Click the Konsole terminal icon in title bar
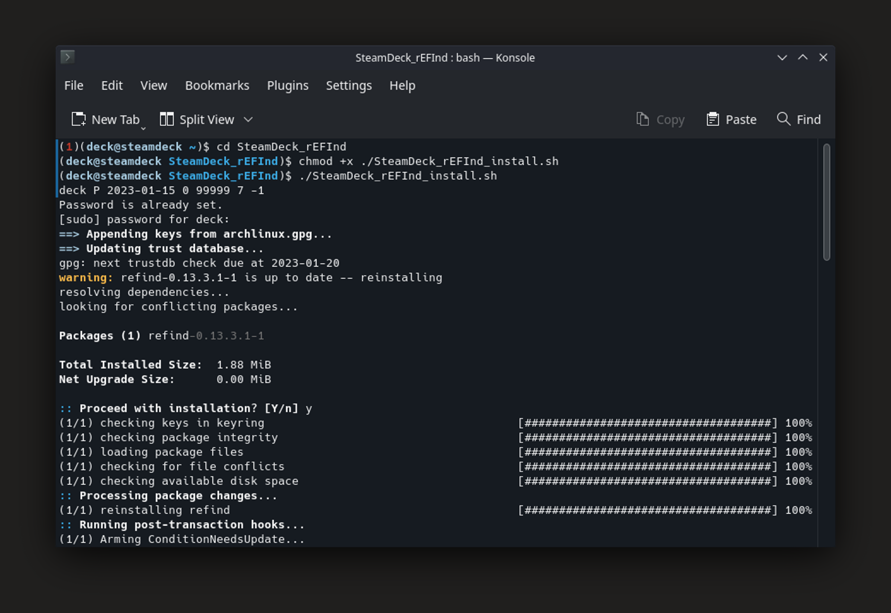The width and height of the screenshot is (891, 613). [68, 57]
